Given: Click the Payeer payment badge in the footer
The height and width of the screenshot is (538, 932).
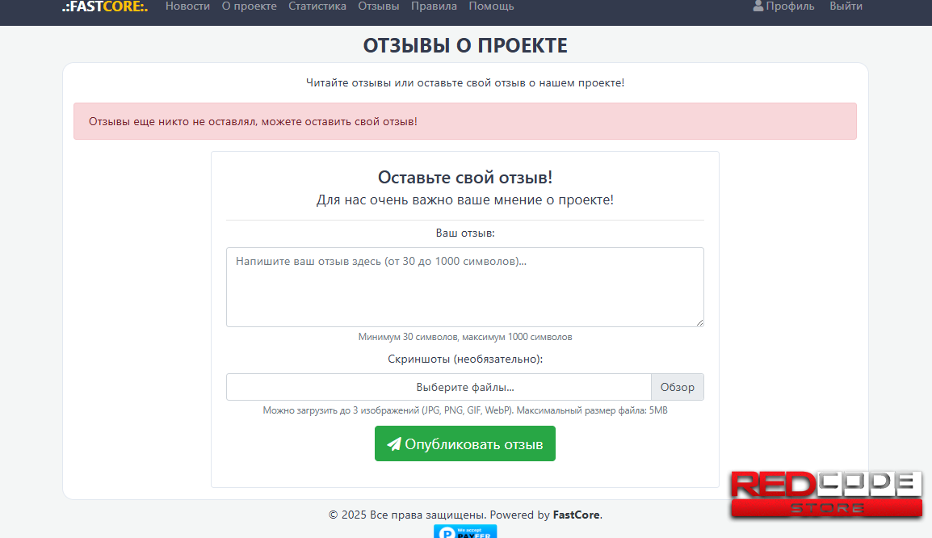Looking at the screenshot, I should point(465,532).
